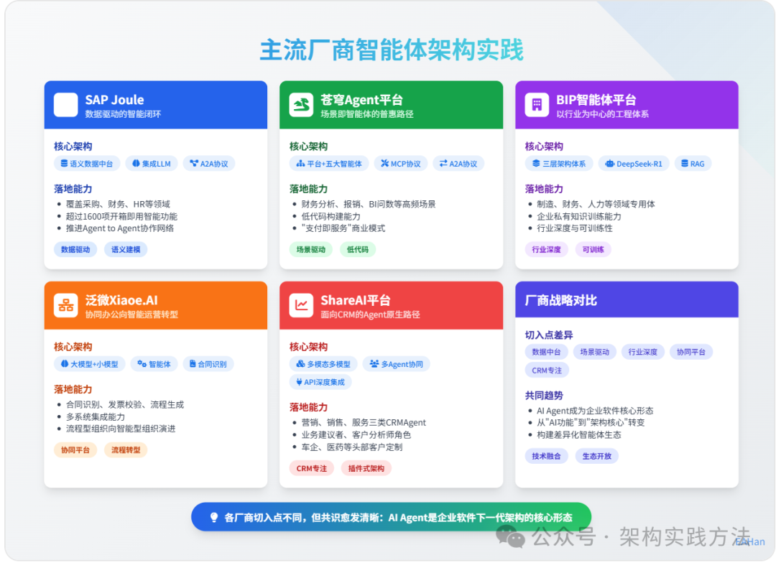
Task: Click the bullet 业务建议者、客户分析师角色
Action: click(x=356, y=435)
